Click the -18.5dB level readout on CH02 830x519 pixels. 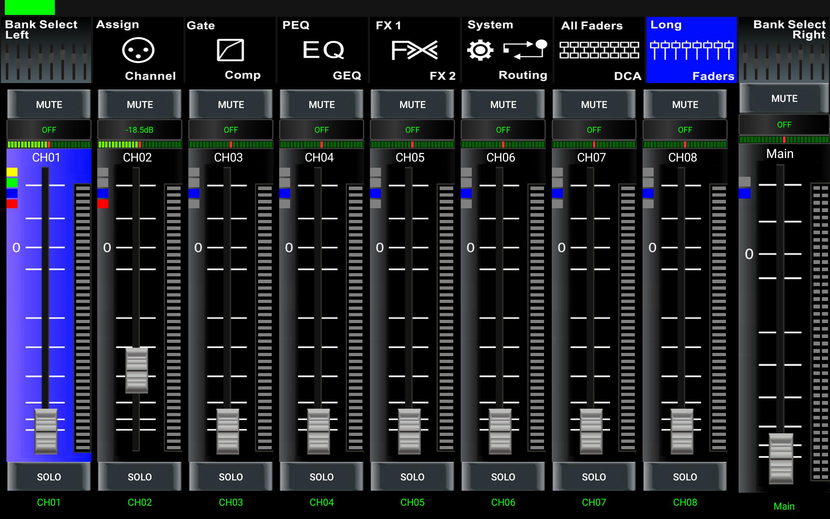point(140,130)
